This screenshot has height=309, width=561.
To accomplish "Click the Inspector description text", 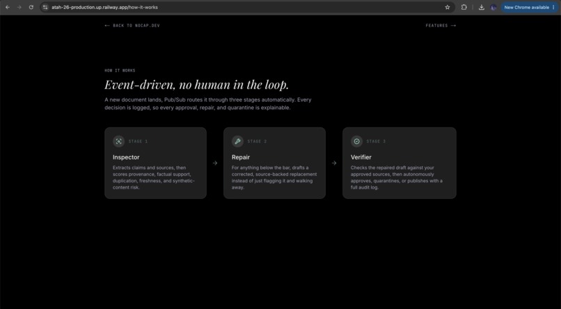I will point(154,177).
